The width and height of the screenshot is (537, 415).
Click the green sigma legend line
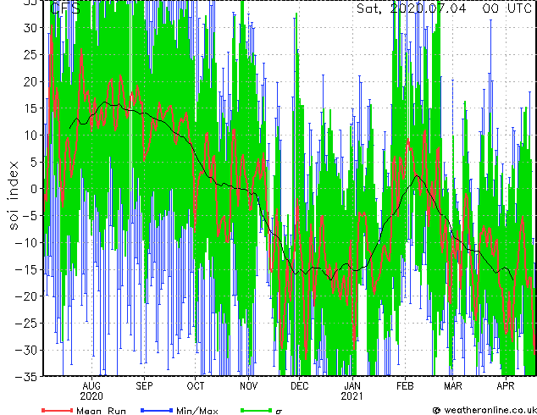(257, 410)
